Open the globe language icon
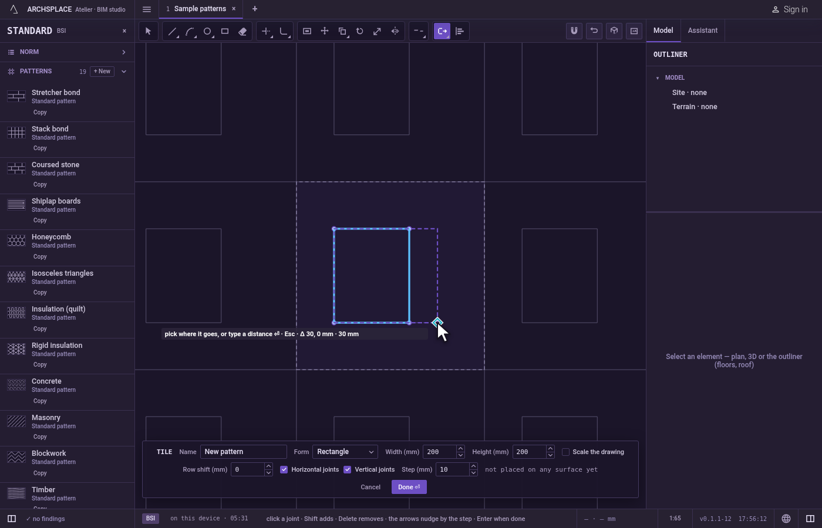 coord(786,519)
